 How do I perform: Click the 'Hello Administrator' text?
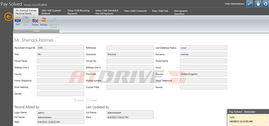coord(235,4)
